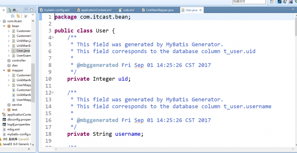Click the quick access search field
Image resolution: width=297 pixels, height=153 pixels.
[249, 2]
